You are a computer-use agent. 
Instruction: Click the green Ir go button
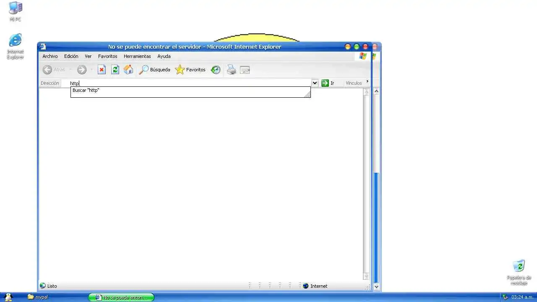click(328, 83)
